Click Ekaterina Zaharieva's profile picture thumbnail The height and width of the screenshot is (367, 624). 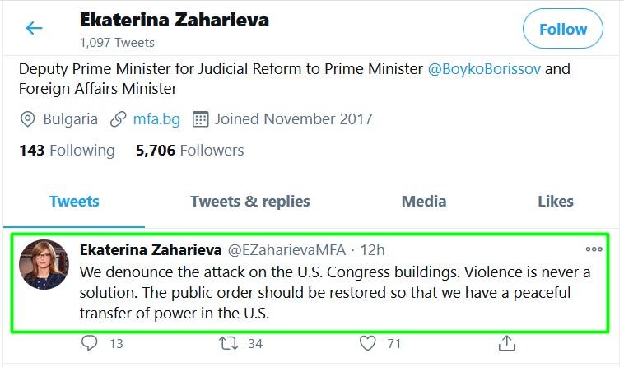44,264
